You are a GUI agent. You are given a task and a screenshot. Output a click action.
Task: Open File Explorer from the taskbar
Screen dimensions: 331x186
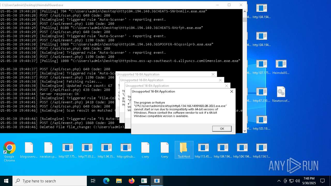tap(119, 181)
